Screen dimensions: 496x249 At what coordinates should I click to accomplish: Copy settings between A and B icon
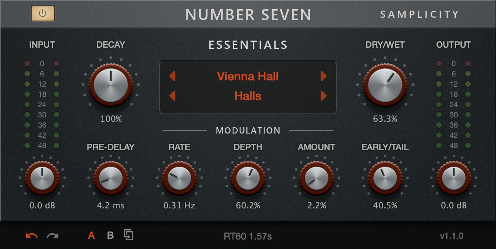[x=129, y=235]
